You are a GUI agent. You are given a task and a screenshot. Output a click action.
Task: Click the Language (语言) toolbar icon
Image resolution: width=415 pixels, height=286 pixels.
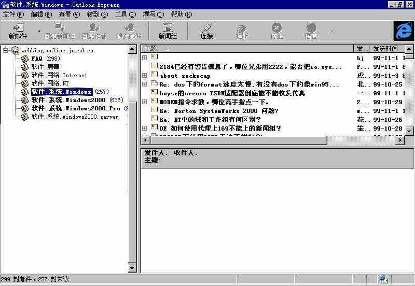[x=311, y=27]
